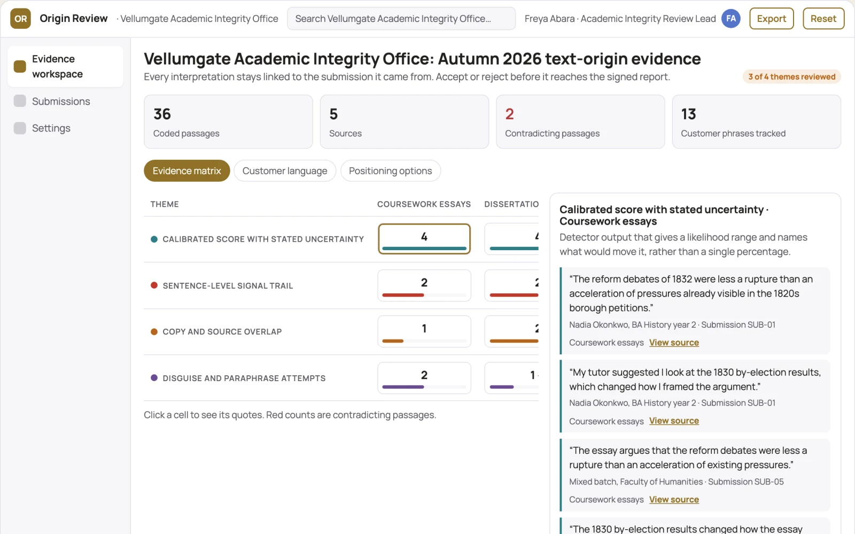Click the red dot beside Sentence-level signal trail
855x534 pixels.
(x=154, y=285)
